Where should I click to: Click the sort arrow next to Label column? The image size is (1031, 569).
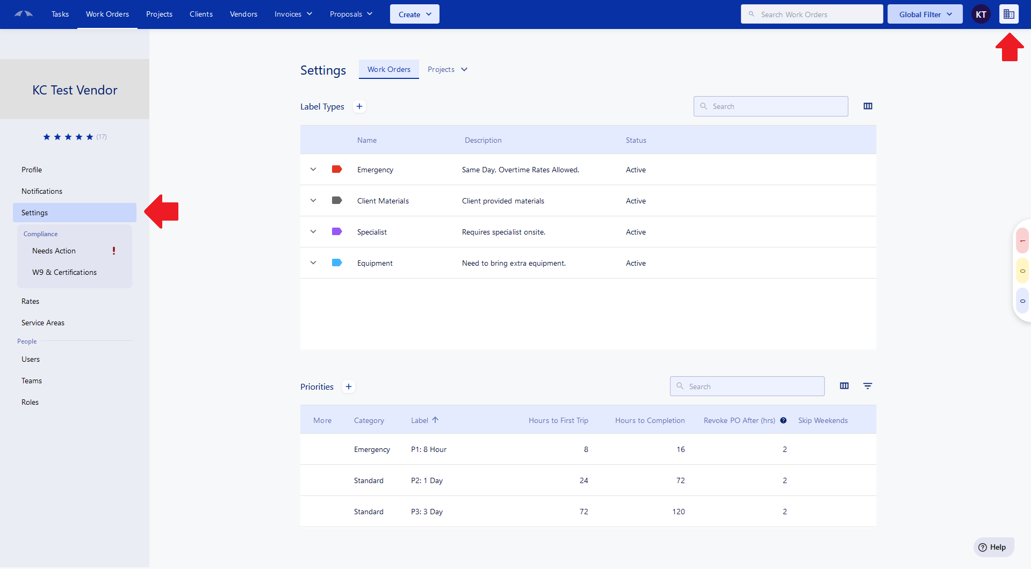point(435,420)
